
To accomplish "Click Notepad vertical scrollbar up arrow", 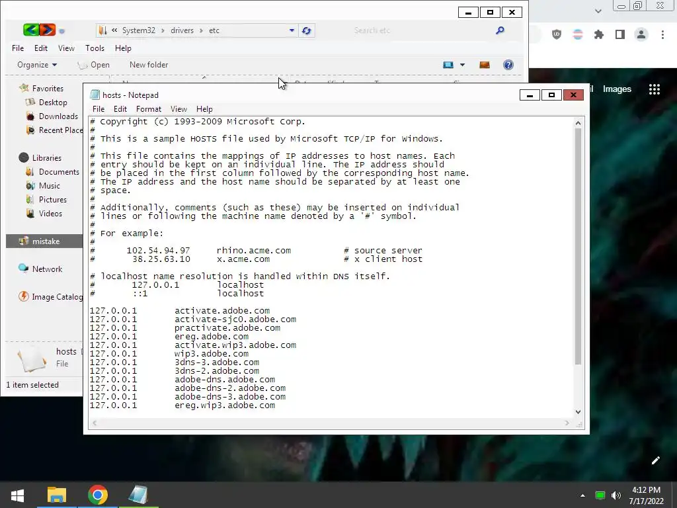I will click(578, 124).
